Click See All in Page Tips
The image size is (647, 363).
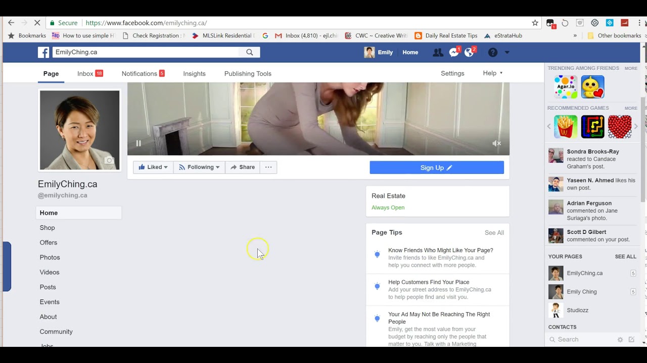pyautogui.click(x=494, y=232)
